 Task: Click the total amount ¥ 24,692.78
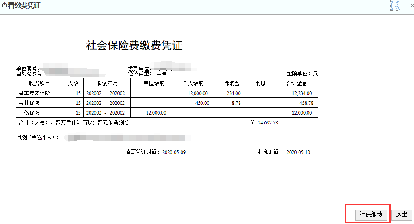(x=264, y=123)
